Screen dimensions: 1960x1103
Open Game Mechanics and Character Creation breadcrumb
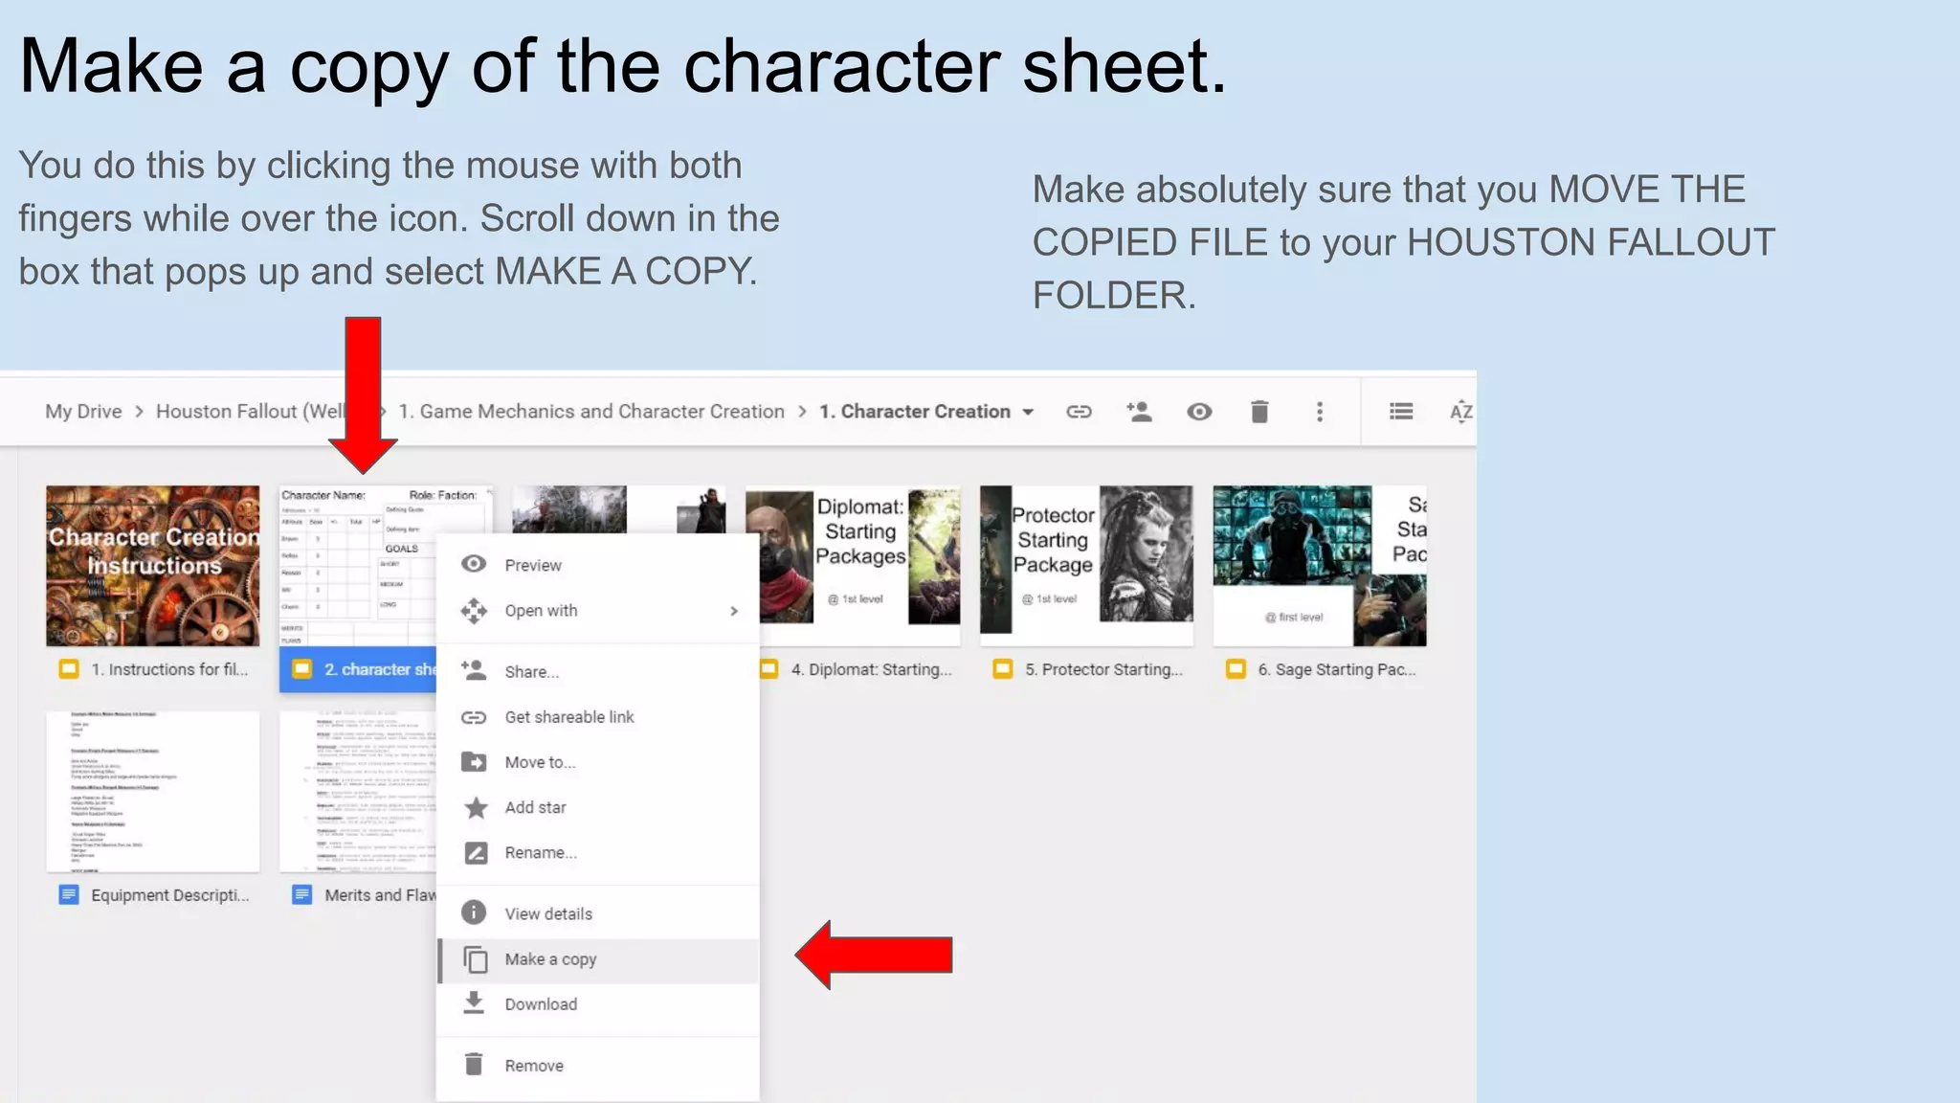click(591, 412)
